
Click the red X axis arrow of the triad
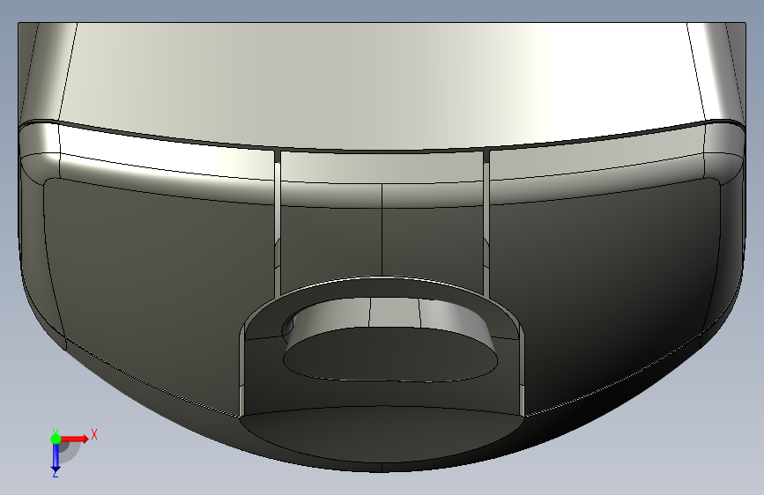click(x=74, y=439)
